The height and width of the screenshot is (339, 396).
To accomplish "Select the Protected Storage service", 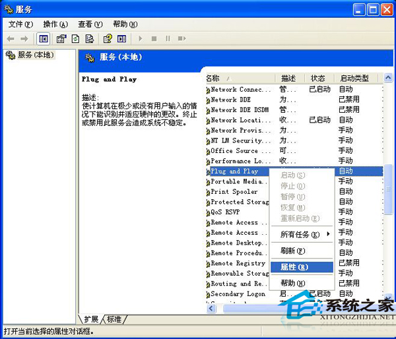I will point(238,202).
